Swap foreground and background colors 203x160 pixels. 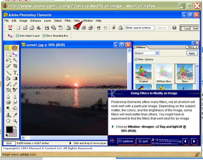(x=15, y=127)
